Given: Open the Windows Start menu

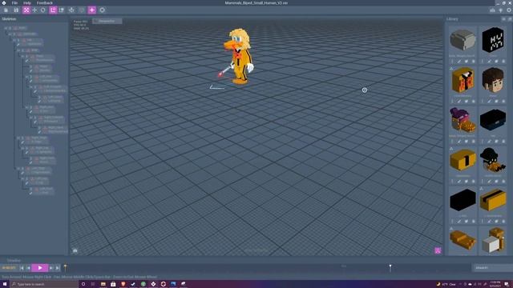Looking at the screenshot, I should point(5,284).
